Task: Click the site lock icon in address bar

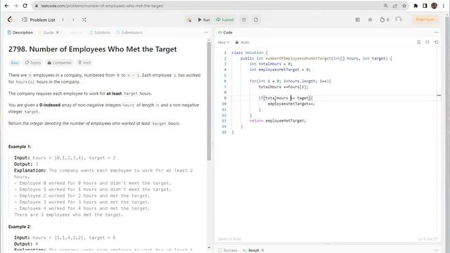Action: [36, 6]
